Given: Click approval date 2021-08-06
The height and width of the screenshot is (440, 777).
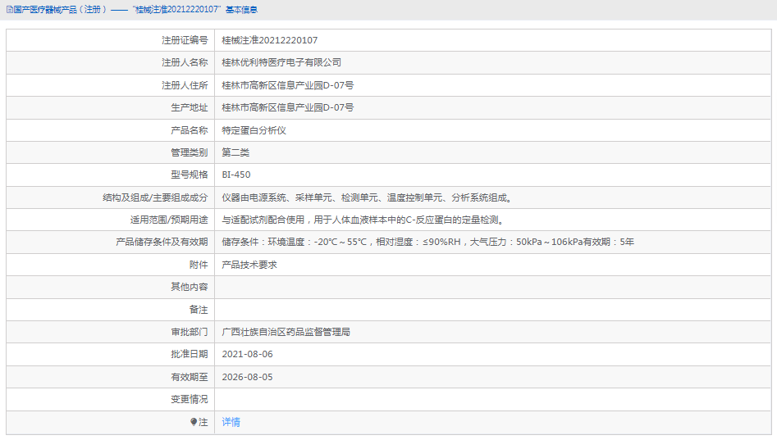Looking at the screenshot, I should (247, 354).
